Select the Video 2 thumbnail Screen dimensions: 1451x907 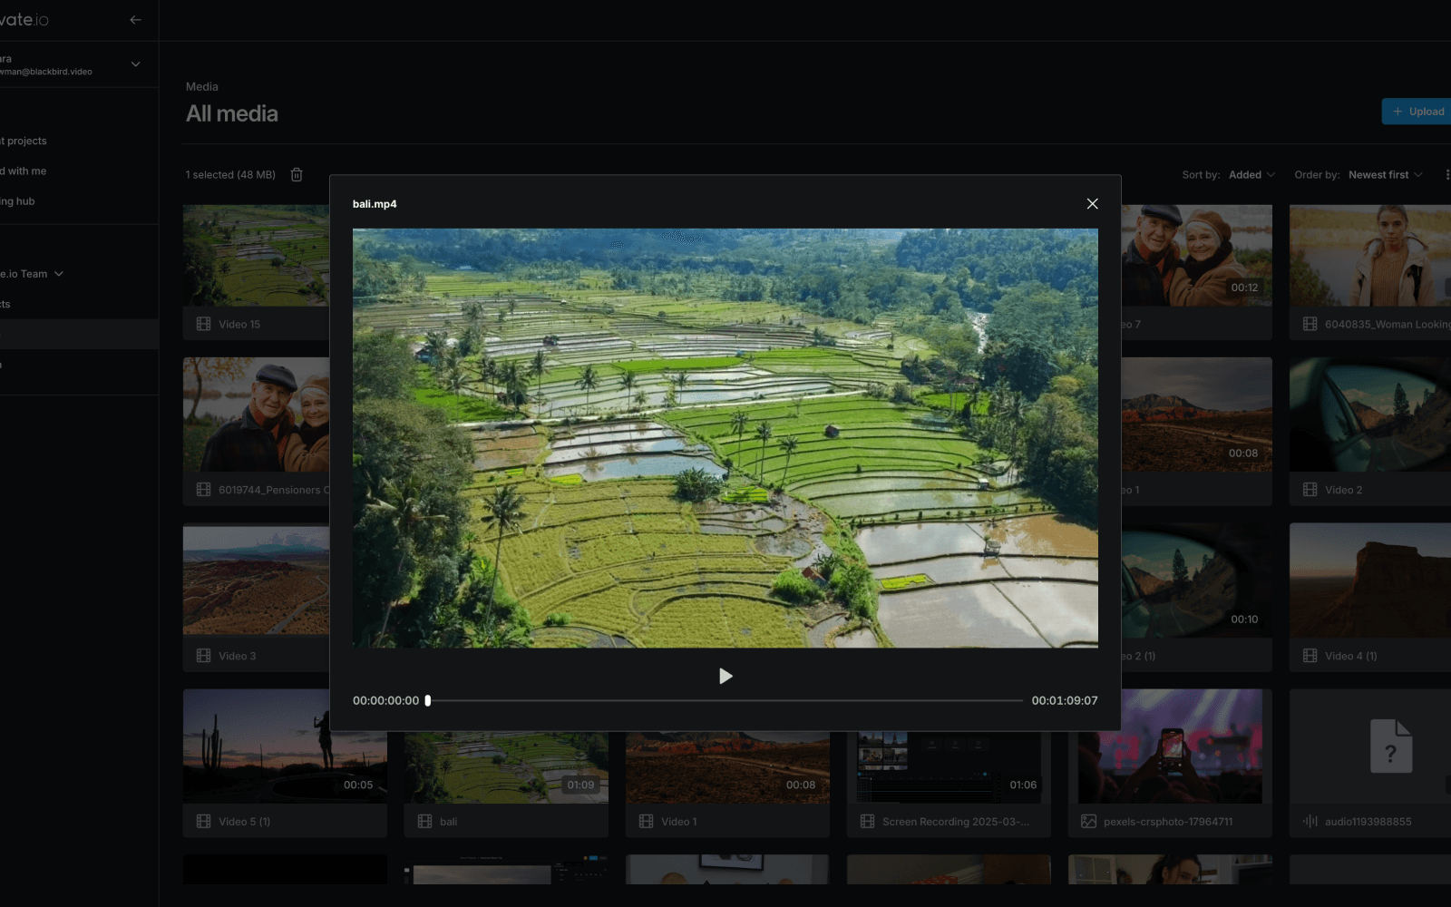click(1370, 414)
